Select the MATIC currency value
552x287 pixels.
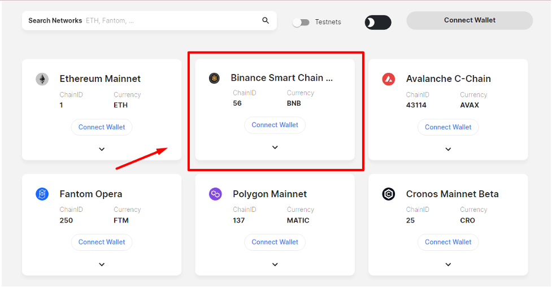[x=298, y=220]
